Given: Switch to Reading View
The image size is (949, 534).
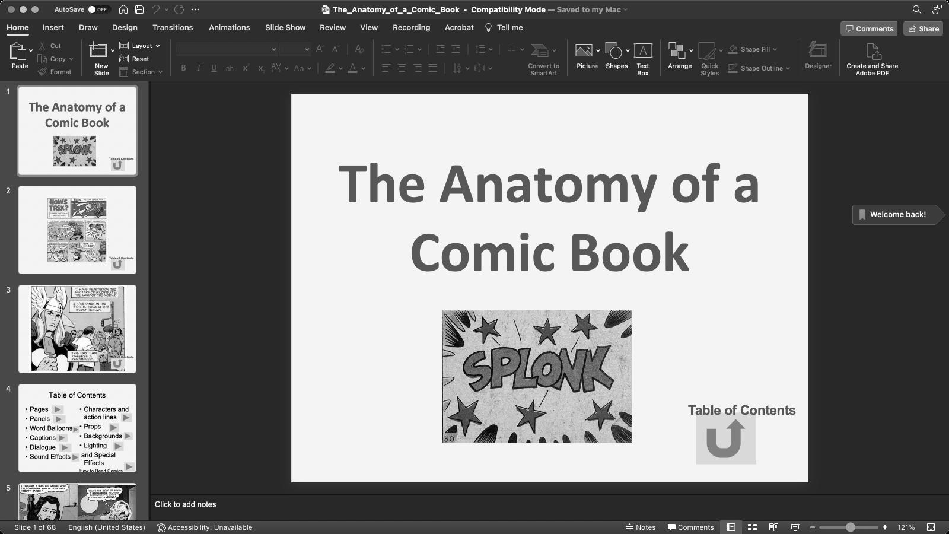Looking at the screenshot, I should [x=773, y=527].
